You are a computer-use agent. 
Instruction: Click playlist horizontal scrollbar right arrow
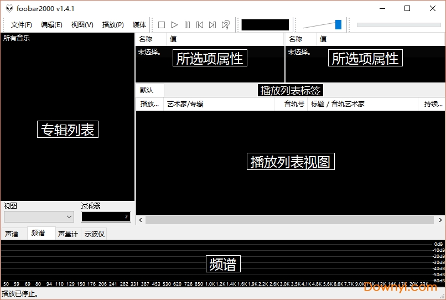(440, 220)
